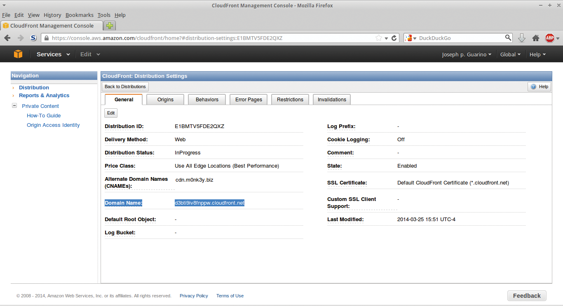The width and height of the screenshot is (563, 306).
Task: Switch to the Origins tab
Action: tap(165, 100)
